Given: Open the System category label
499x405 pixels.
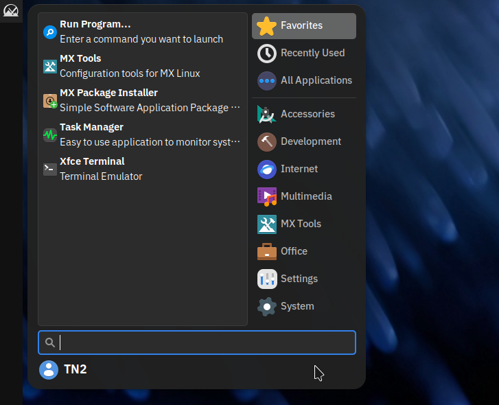Looking at the screenshot, I should [x=297, y=306].
